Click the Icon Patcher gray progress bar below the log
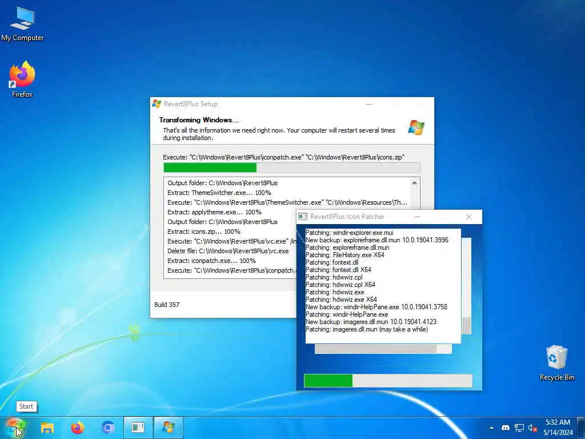Image resolution: width=585 pixels, height=439 pixels. (x=383, y=349)
